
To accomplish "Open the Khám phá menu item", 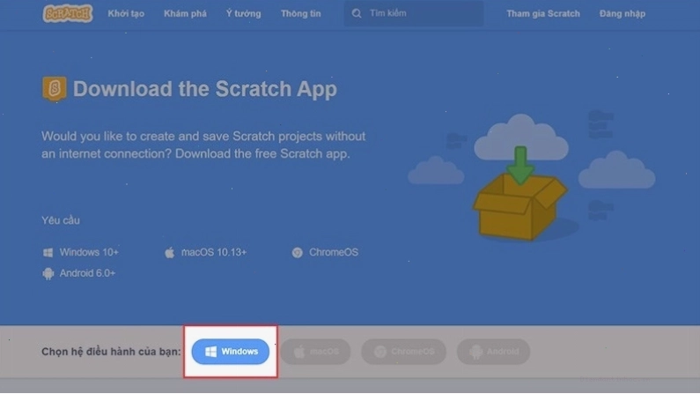I will pos(185,13).
